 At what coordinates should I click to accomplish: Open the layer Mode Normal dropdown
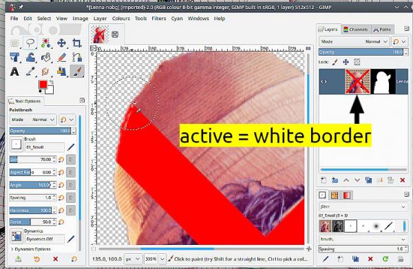[x=354, y=41]
